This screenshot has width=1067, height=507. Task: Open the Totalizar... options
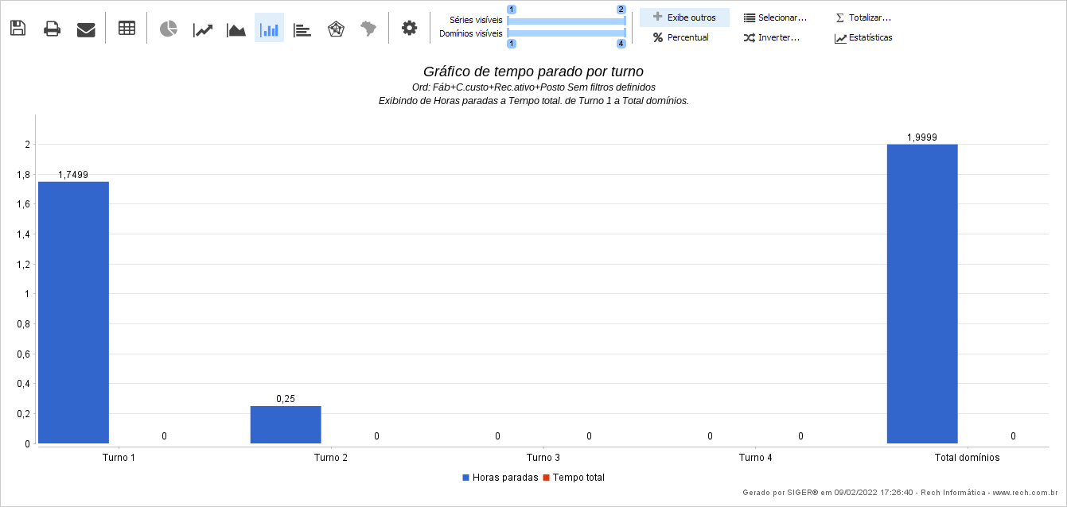(x=863, y=17)
